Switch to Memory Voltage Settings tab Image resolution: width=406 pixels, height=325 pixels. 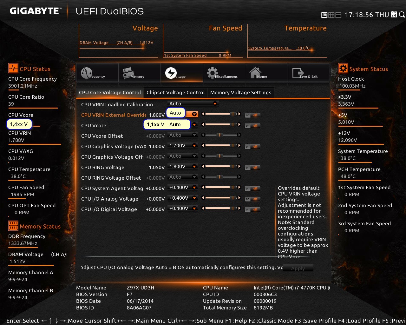(x=241, y=92)
